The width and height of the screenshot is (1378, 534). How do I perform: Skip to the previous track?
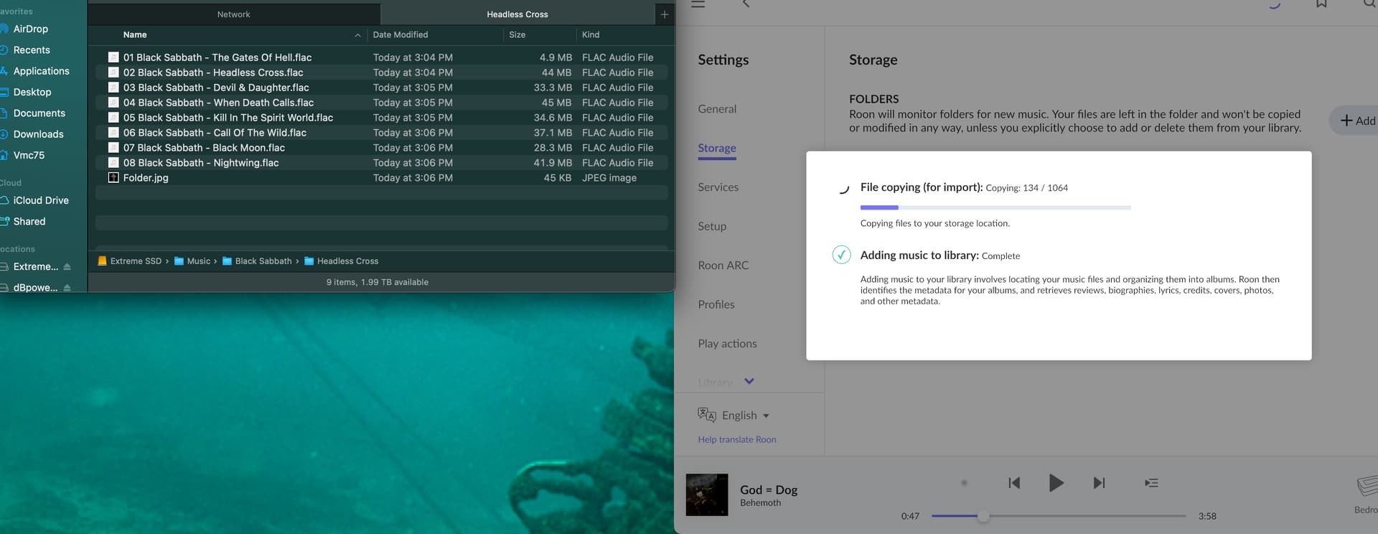(1014, 483)
